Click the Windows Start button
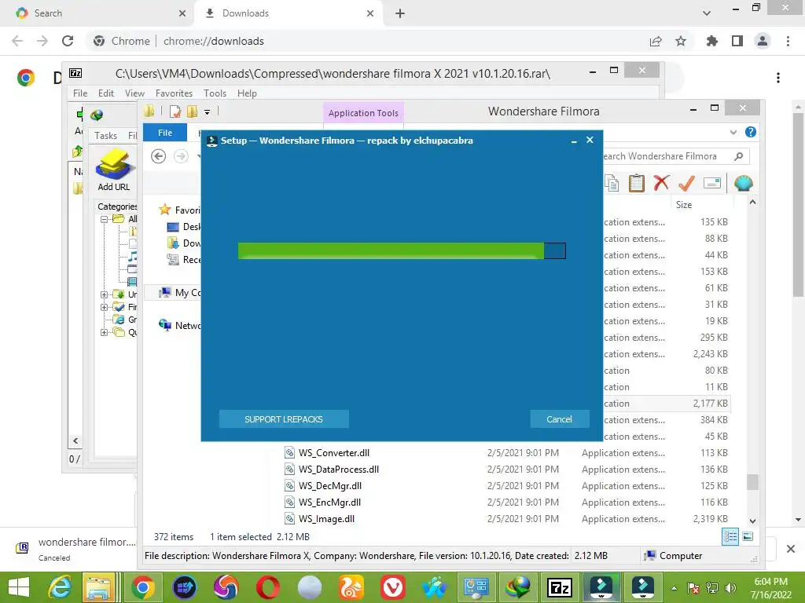This screenshot has height=603, width=805. point(19,587)
